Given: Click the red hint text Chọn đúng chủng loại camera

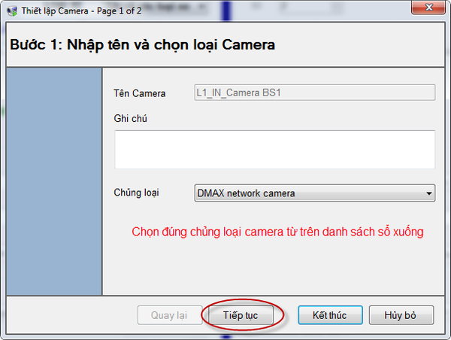Looking at the screenshot, I should pos(277,232).
